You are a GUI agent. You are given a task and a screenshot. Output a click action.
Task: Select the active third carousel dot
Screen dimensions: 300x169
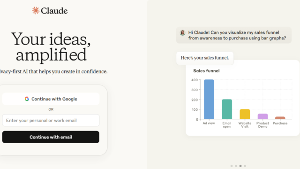point(240,166)
